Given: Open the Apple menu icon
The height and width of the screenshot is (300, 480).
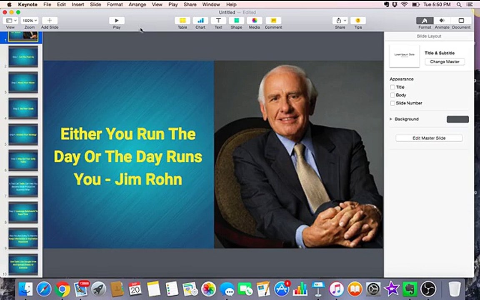Looking at the screenshot, I should click(x=9, y=4).
